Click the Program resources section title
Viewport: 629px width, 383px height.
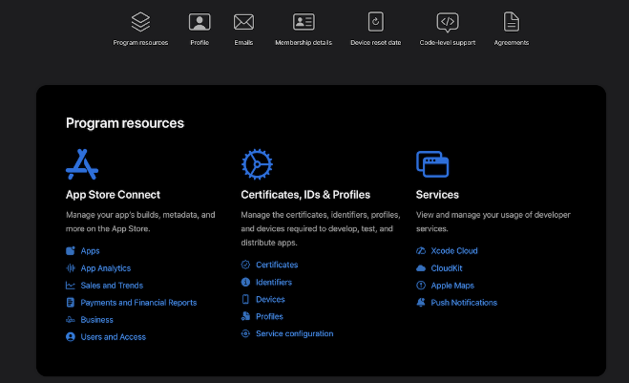(125, 123)
